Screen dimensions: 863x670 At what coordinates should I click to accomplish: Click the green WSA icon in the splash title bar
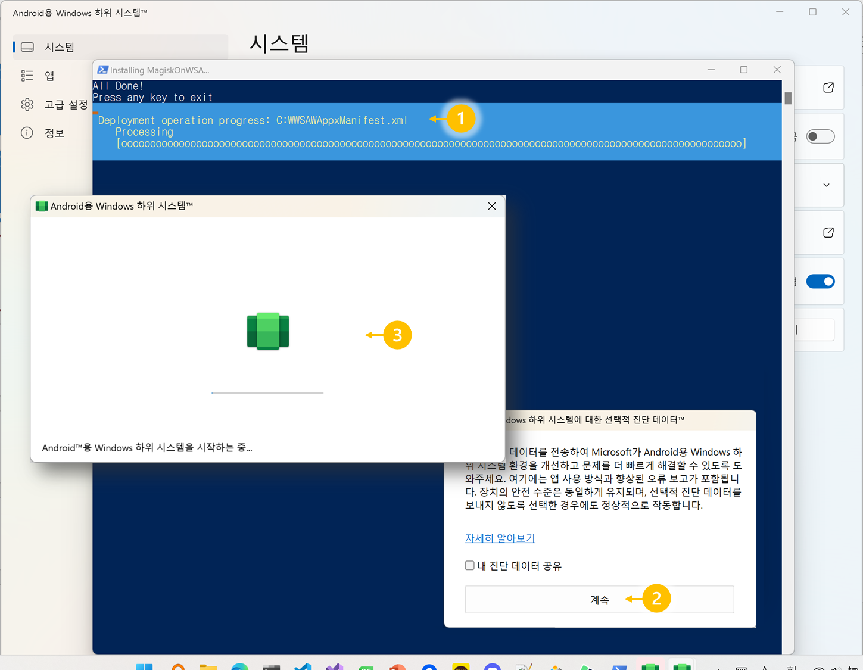(x=42, y=206)
